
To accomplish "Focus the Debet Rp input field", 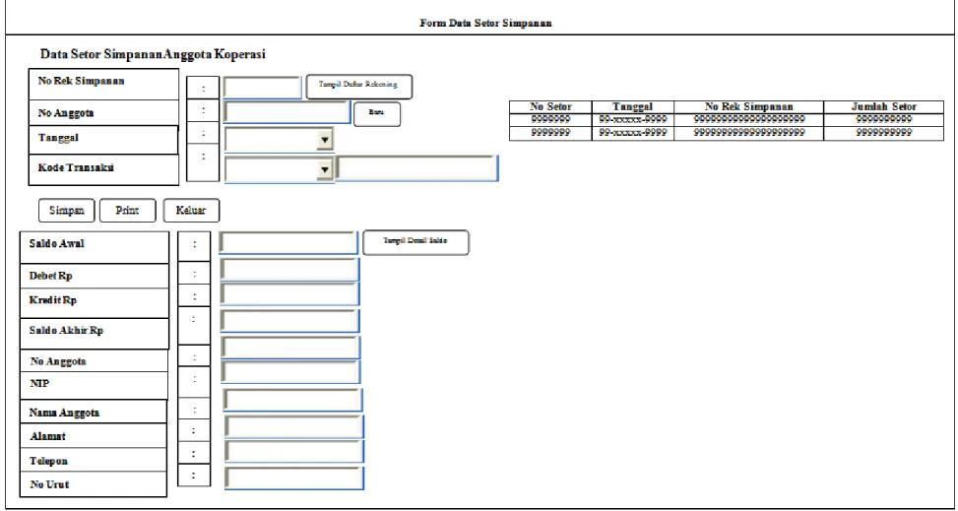I will click(289, 270).
